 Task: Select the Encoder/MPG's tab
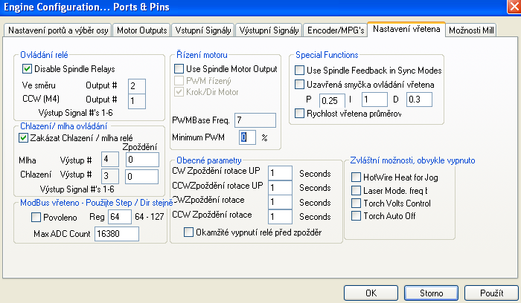pyautogui.click(x=336, y=30)
